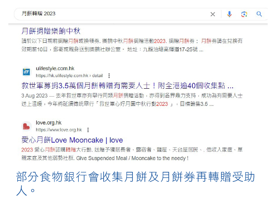Open more options for ulifestyle result

109,76
